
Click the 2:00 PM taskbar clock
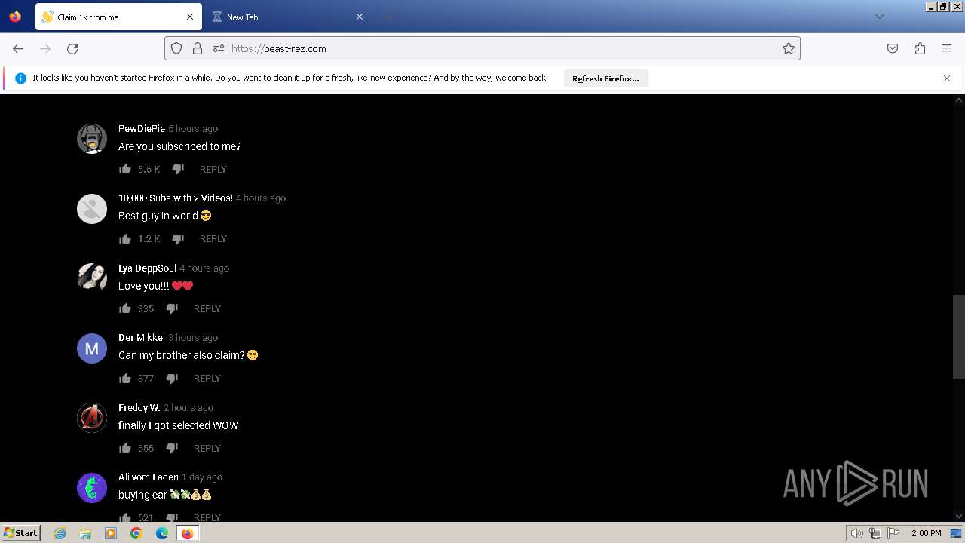click(926, 533)
